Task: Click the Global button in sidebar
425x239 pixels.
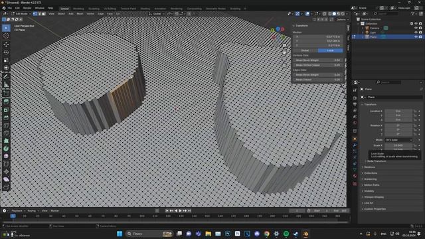Action: tap(305, 50)
